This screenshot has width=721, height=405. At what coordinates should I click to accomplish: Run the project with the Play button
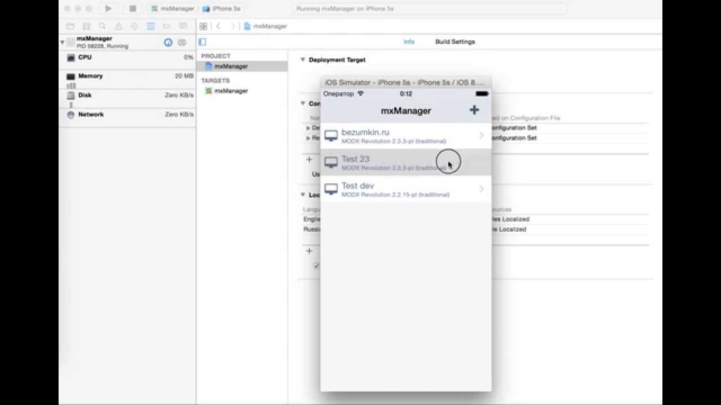pos(108,8)
